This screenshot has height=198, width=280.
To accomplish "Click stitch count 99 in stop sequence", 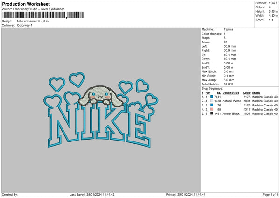I will (x=219, y=110).
